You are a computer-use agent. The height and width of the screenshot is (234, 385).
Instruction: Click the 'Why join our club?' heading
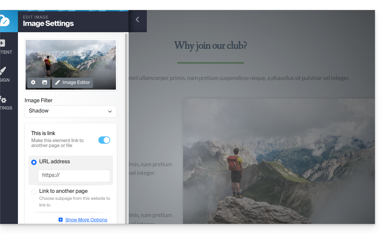click(x=210, y=45)
